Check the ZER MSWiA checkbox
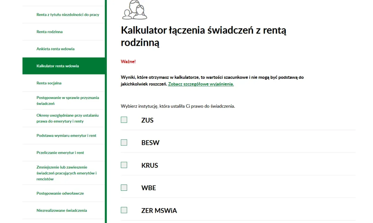This screenshot has height=223, width=373. [124, 210]
